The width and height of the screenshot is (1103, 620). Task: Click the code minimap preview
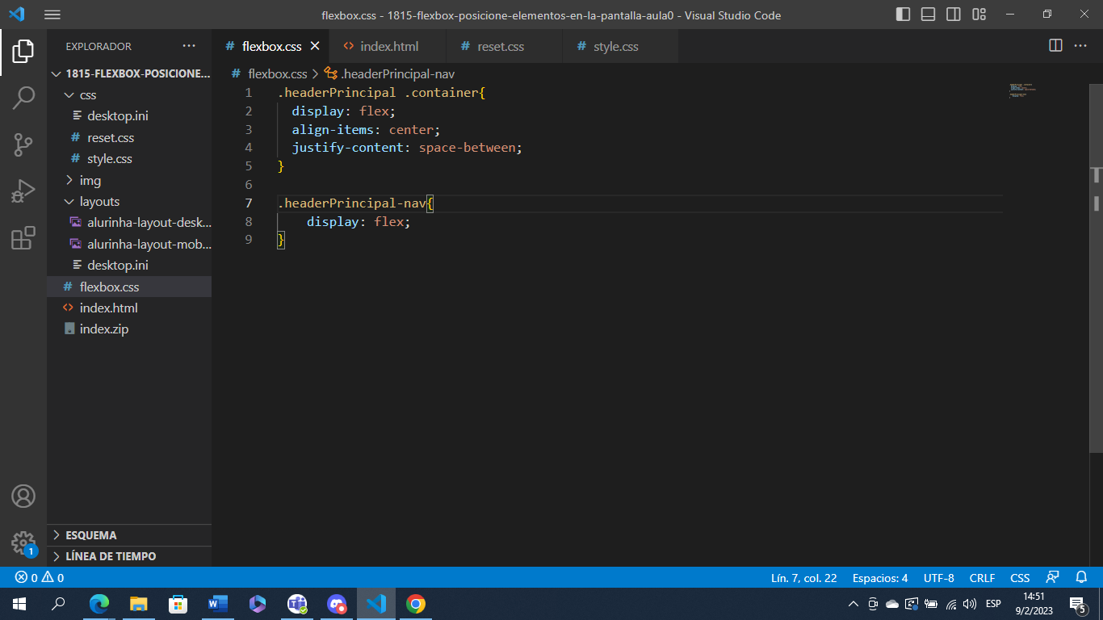[x=1022, y=90]
